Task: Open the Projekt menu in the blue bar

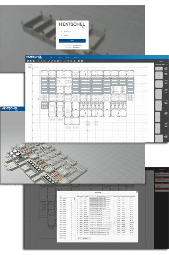Action: point(60,57)
